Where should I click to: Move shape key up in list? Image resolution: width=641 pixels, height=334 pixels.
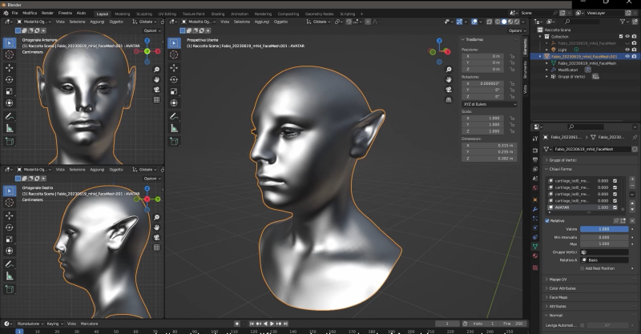coord(632,203)
